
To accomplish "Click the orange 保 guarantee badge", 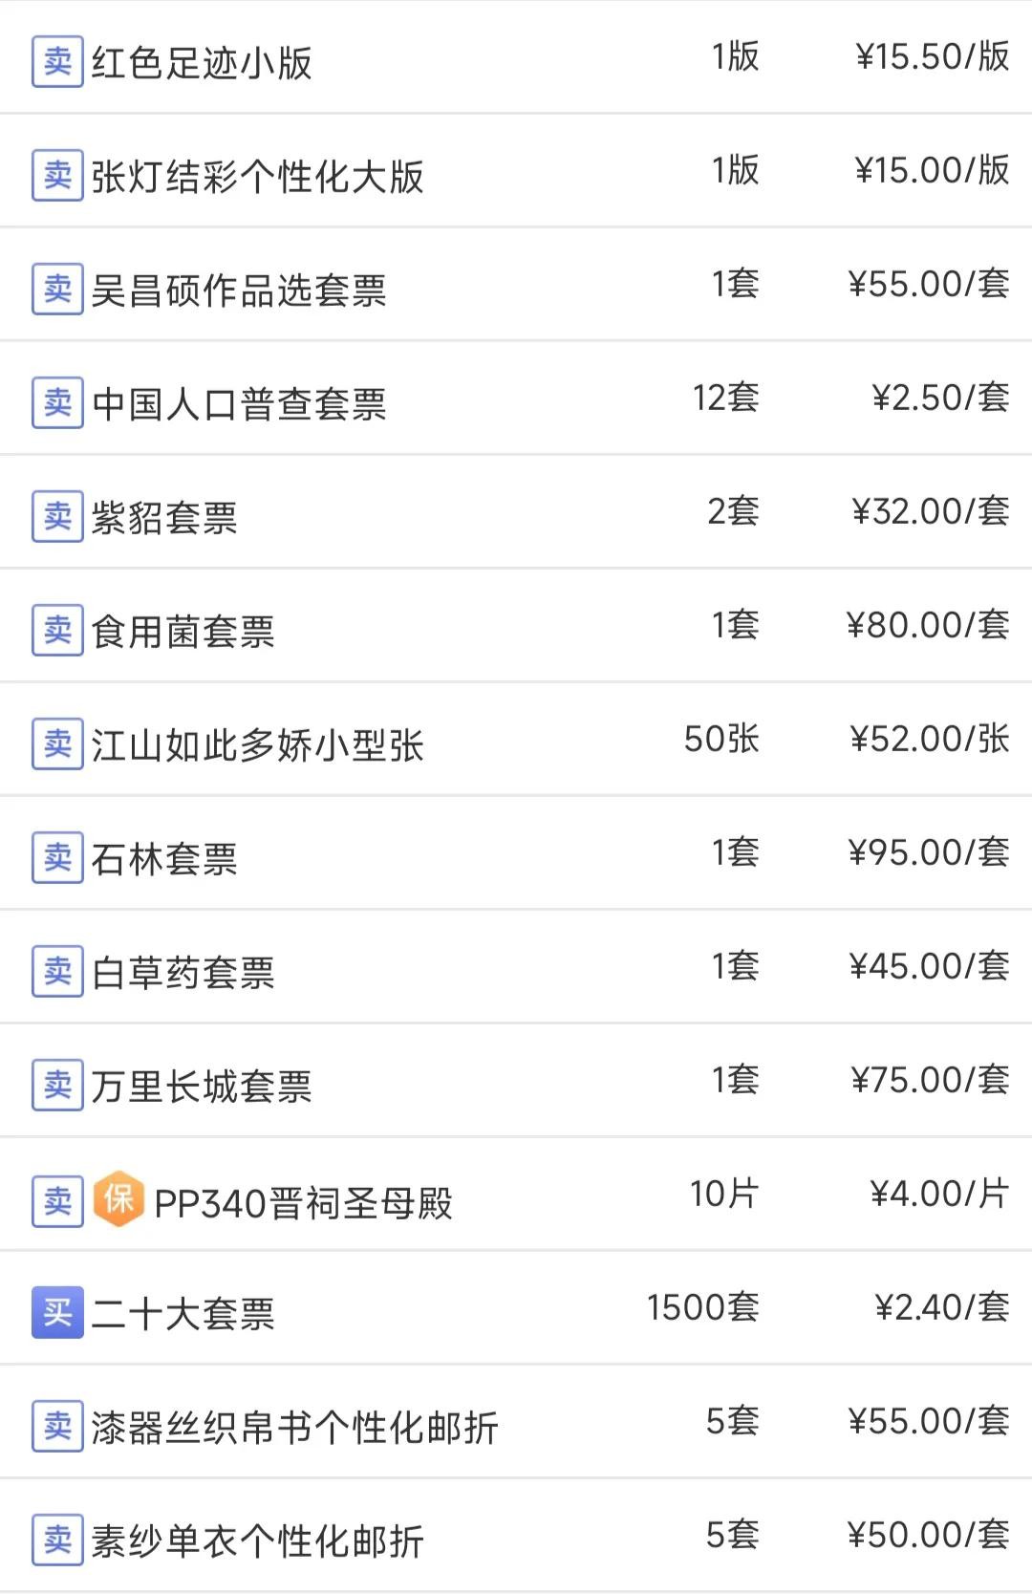I will [x=118, y=1199].
